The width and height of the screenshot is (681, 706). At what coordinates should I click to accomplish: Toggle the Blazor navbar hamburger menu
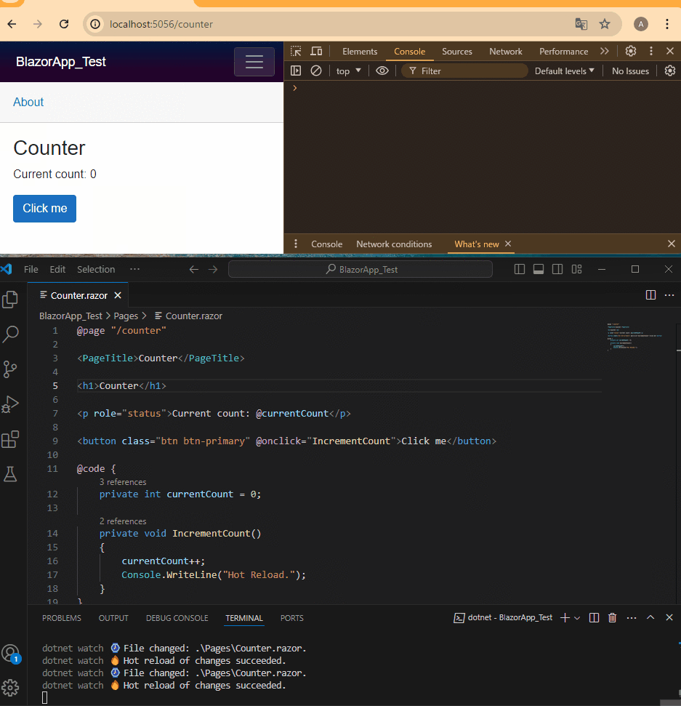(x=254, y=62)
